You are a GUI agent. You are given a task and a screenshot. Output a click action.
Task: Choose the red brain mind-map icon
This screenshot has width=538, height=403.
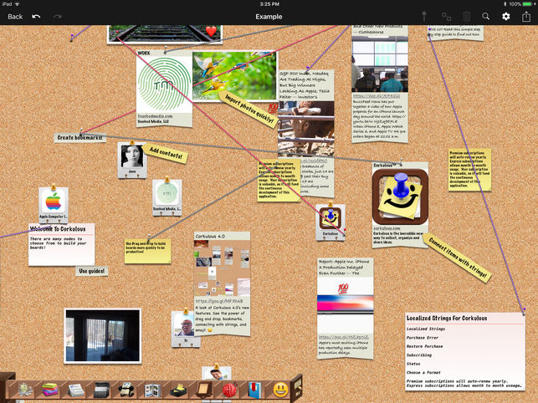point(229,390)
